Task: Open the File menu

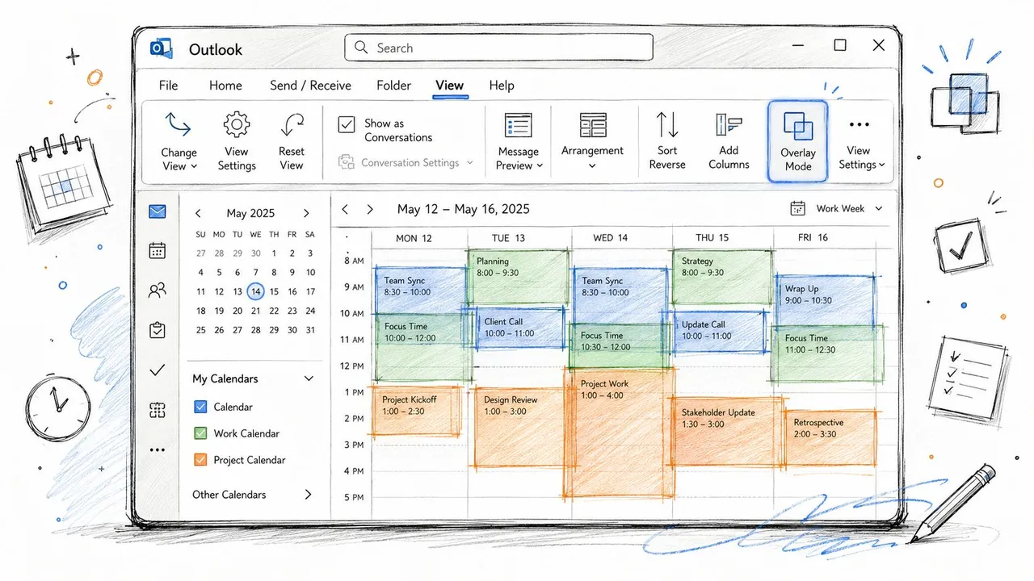Action: pyautogui.click(x=168, y=86)
